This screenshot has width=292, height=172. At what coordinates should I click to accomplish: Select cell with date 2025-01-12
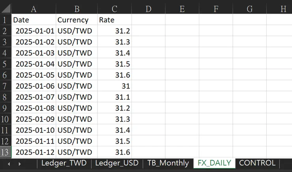click(34, 152)
